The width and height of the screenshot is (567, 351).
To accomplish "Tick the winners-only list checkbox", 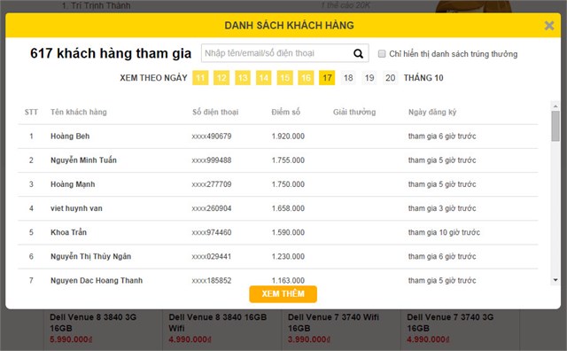I will point(382,54).
